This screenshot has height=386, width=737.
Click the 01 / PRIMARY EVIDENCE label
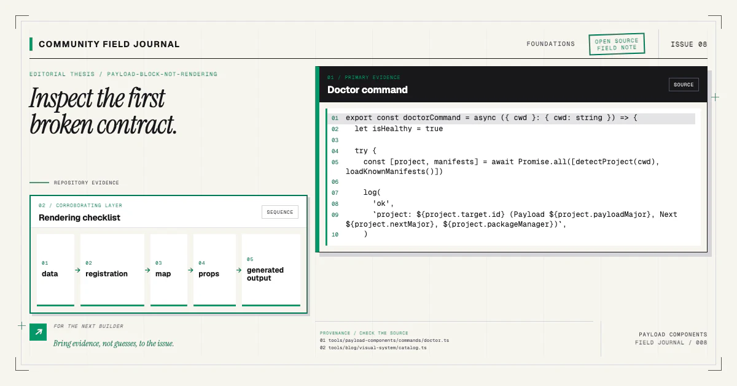tap(364, 78)
